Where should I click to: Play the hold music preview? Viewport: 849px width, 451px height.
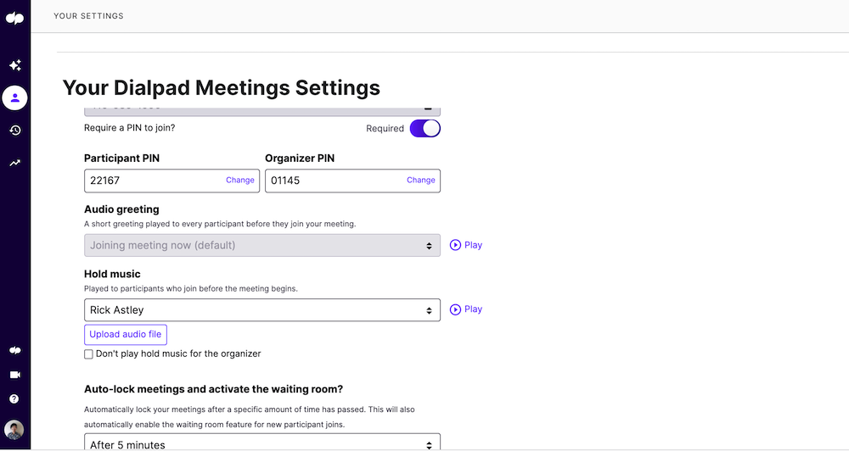pos(466,309)
